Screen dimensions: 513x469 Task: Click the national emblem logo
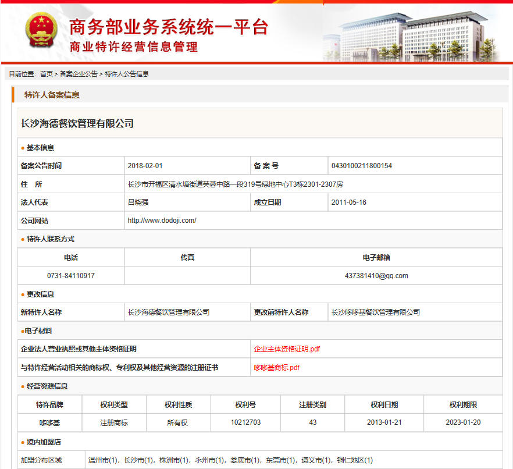pos(41,30)
